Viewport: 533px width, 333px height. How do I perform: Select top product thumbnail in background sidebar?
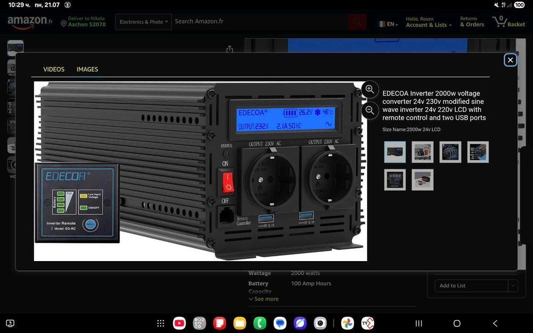[15, 48]
